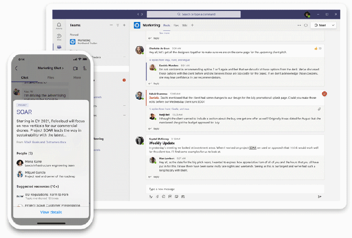Open the Wiki tab in Marketing channel
The width and height of the screenshot is (352, 238).
tap(185, 25)
